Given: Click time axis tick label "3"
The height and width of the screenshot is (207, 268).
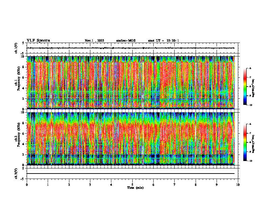Looking at the screenshot, I should (x=90, y=185).
